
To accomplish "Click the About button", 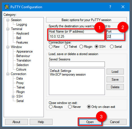I will coord(16,122).
